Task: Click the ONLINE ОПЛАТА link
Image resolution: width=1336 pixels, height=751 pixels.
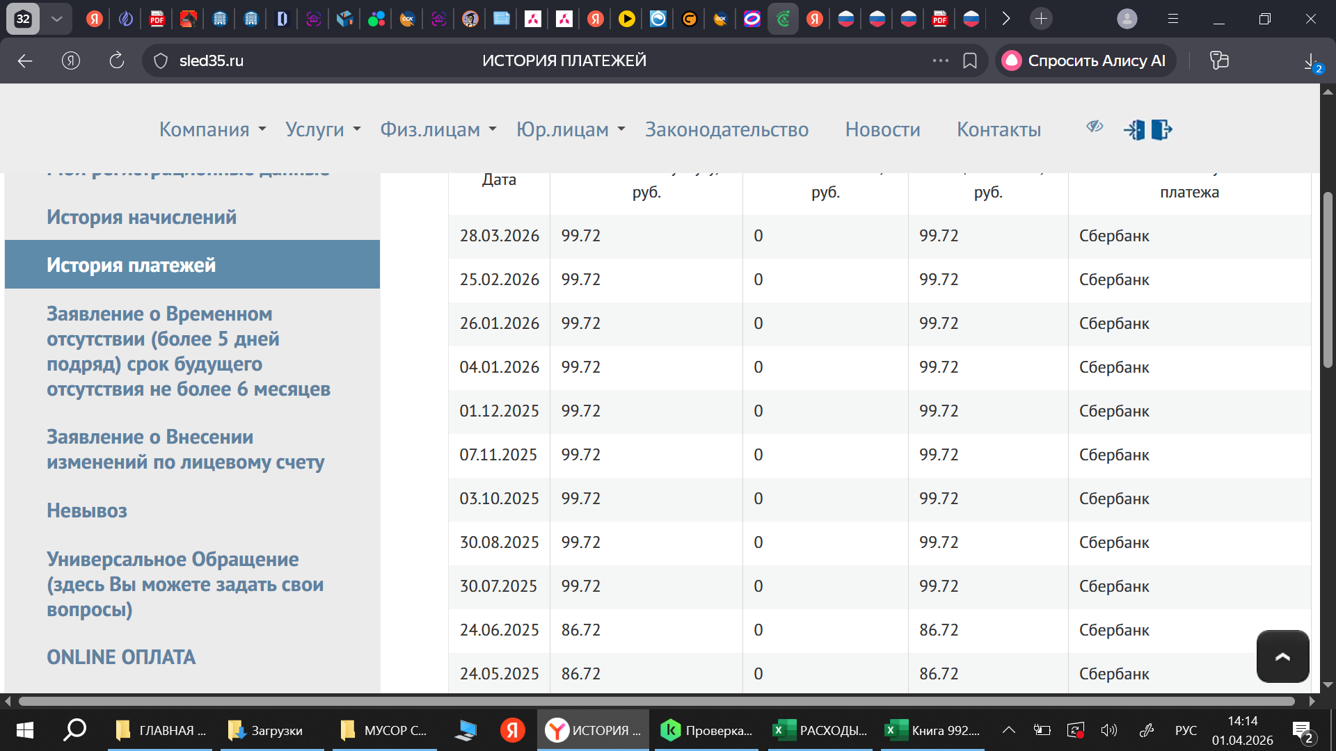Action: click(121, 657)
